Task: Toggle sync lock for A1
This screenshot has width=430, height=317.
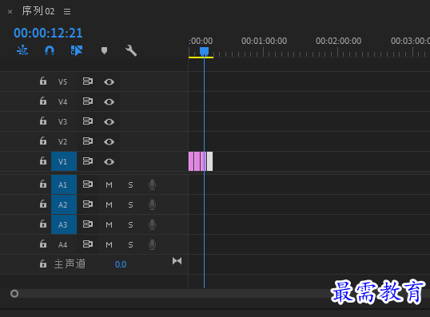Action: coord(88,184)
